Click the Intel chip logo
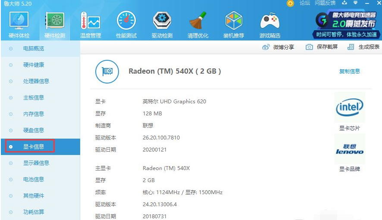The width and height of the screenshot is (382, 220). [350, 107]
